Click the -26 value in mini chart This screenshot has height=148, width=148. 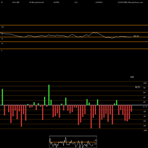tap(96, 140)
